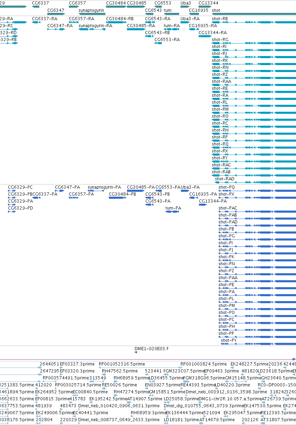Select the CG30485-RA transcript exon bar
This screenshot has height=425, width=296.
(136, 29)
